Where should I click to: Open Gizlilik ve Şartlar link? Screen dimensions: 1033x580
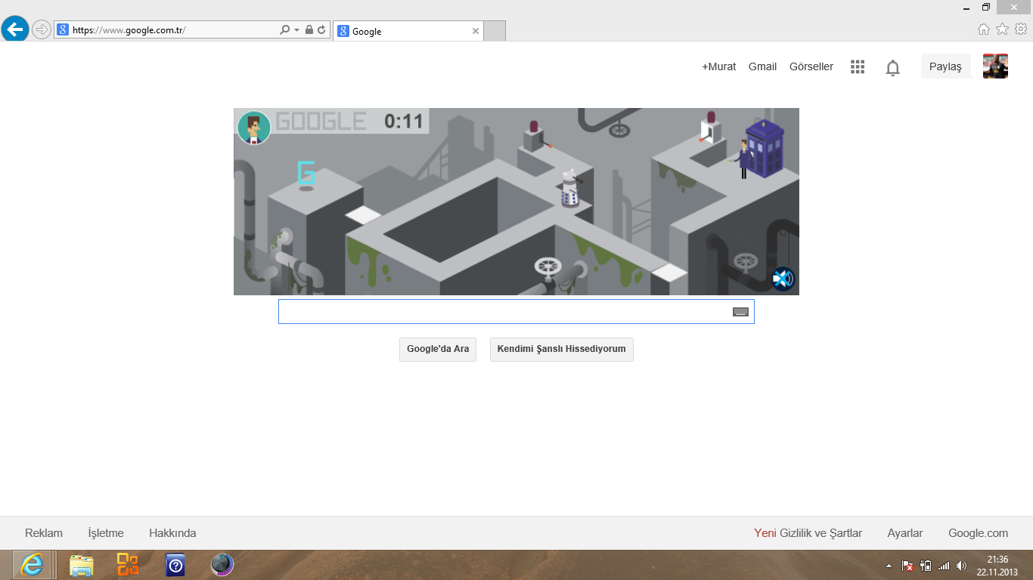[821, 533]
